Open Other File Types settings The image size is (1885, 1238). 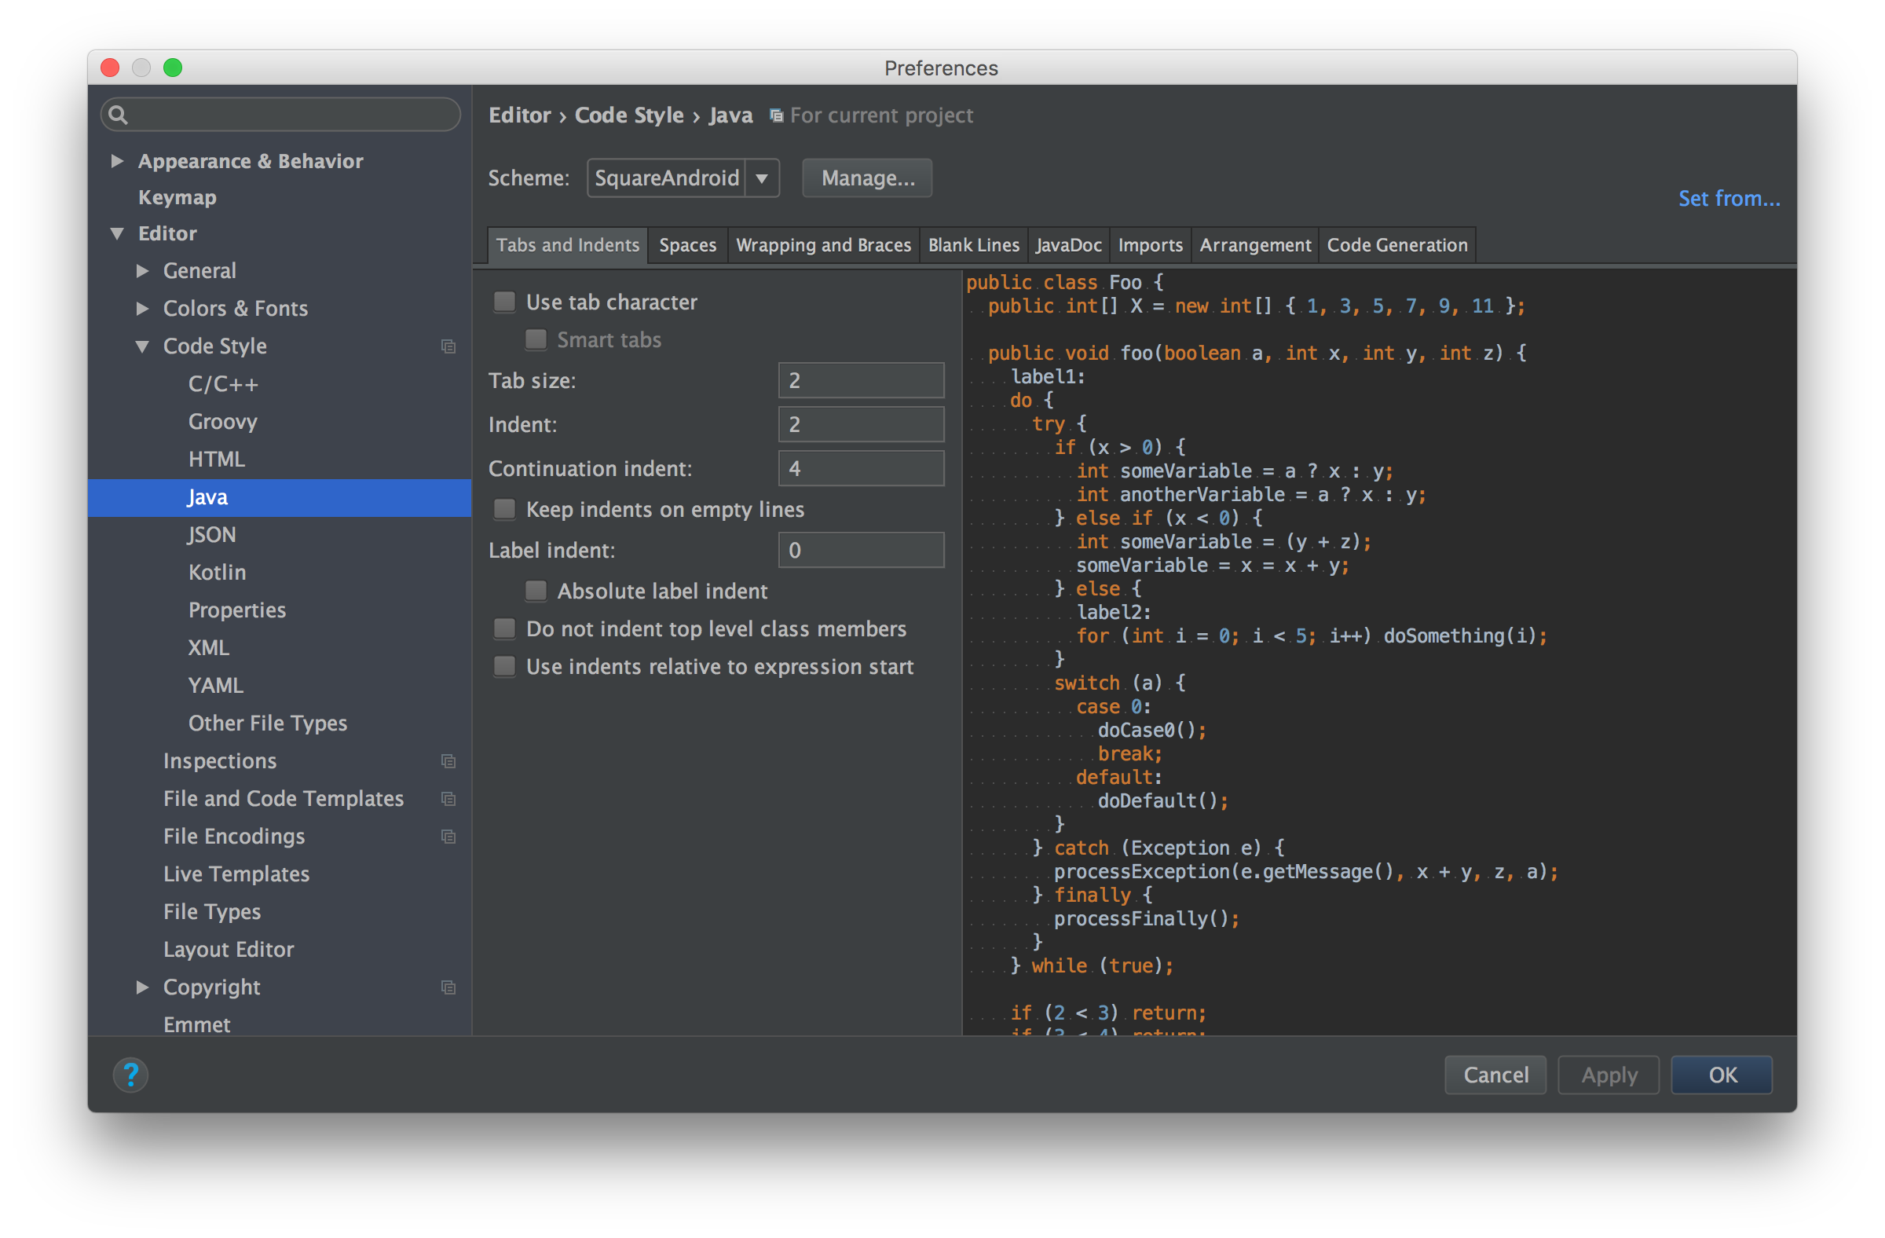268,724
